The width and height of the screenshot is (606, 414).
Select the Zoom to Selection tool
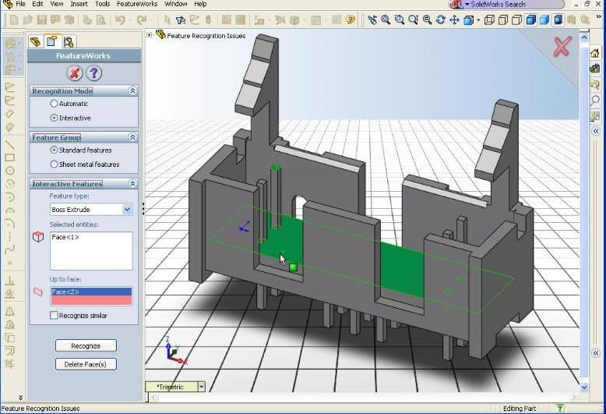427,19
